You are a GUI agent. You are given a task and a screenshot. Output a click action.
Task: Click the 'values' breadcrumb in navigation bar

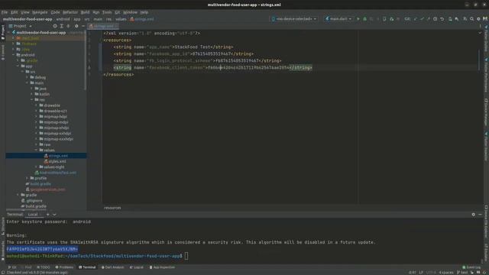tap(121, 19)
